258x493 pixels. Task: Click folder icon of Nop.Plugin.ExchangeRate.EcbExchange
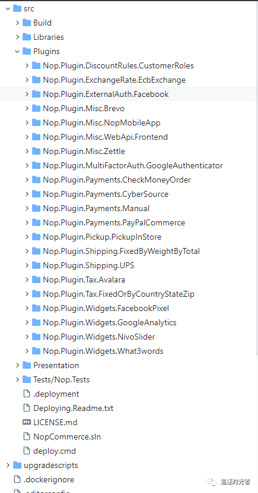37,80
